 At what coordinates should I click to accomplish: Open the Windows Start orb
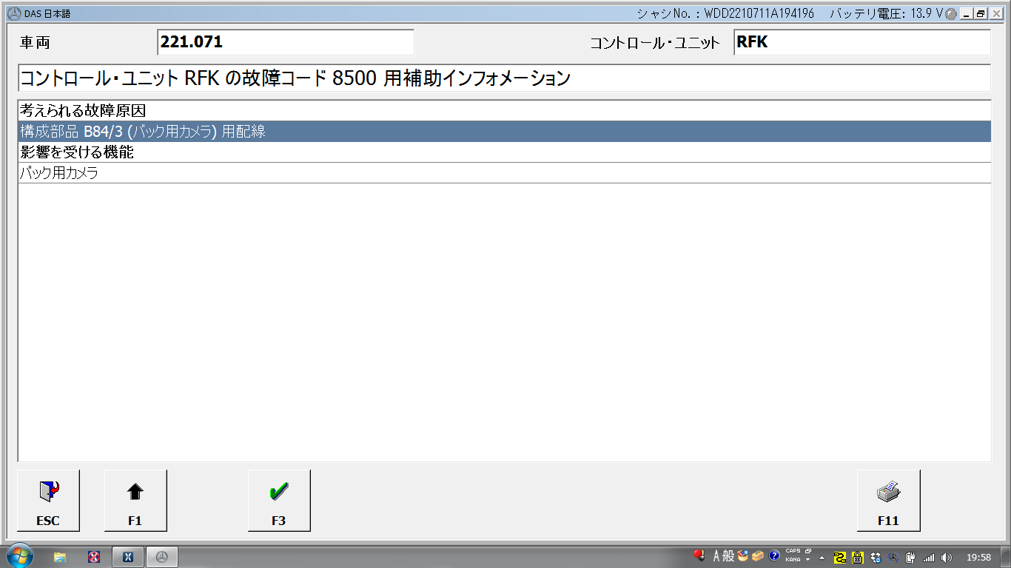click(19, 556)
